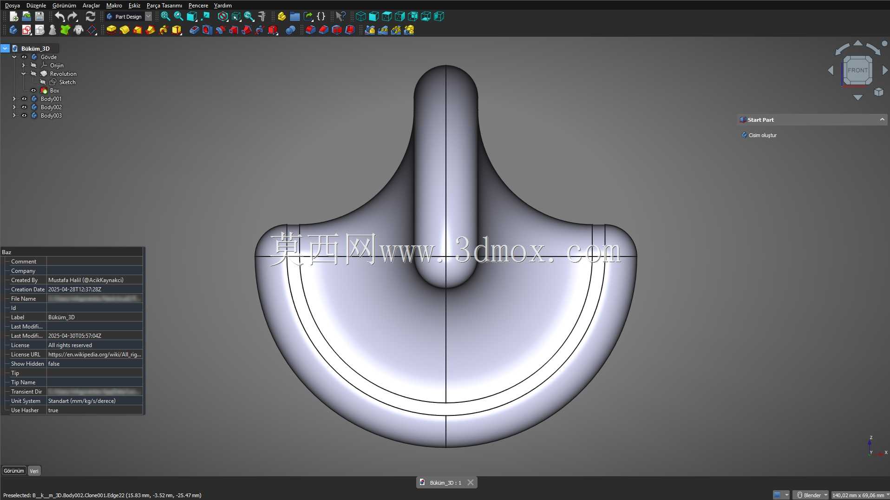The height and width of the screenshot is (500, 890).
Task: Click the Created By value field
Action: pyautogui.click(x=94, y=280)
